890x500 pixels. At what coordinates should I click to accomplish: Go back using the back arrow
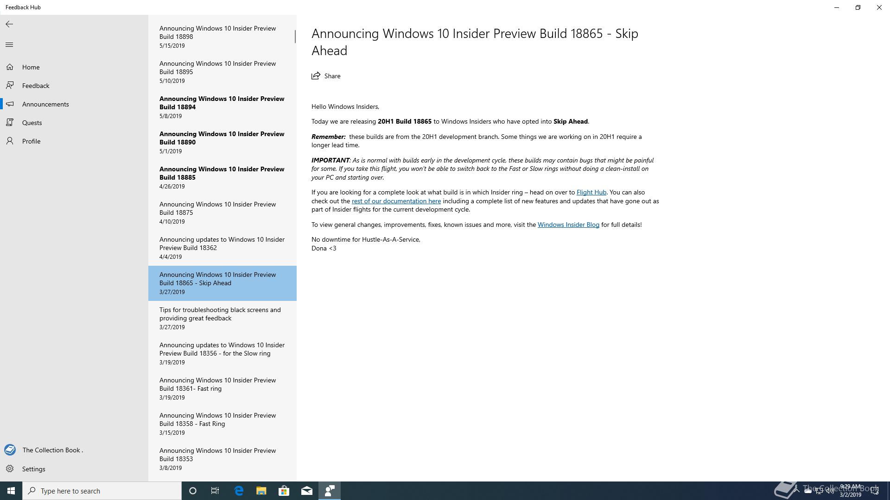pos(9,24)
